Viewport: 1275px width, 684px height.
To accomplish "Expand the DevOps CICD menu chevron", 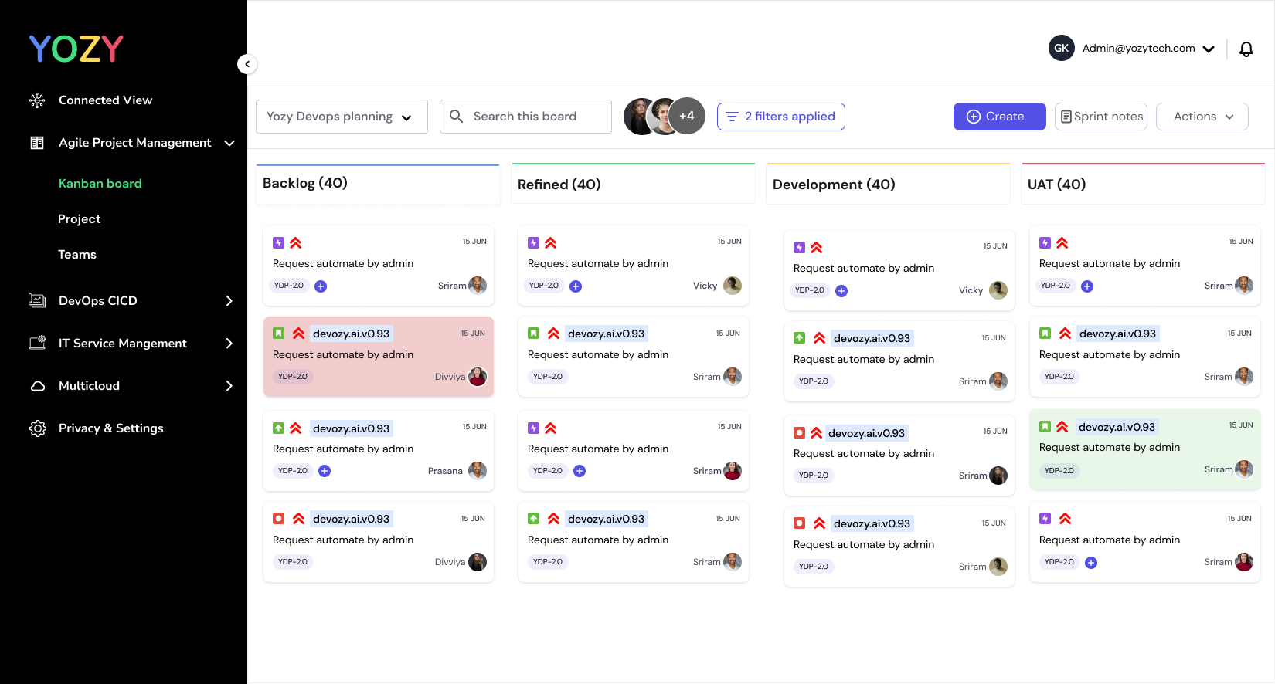I will pos(229,301).
